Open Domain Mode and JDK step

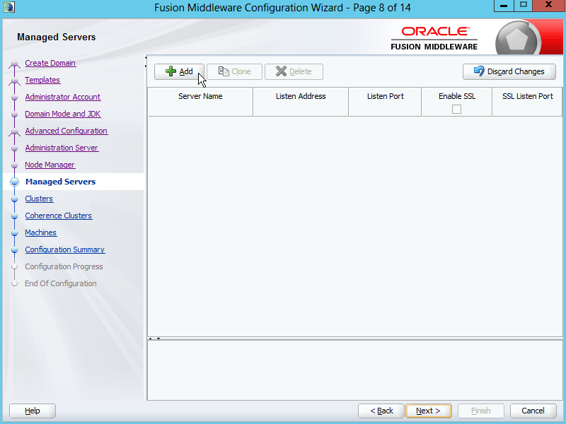pyautogui.click(x=62, y=114)
